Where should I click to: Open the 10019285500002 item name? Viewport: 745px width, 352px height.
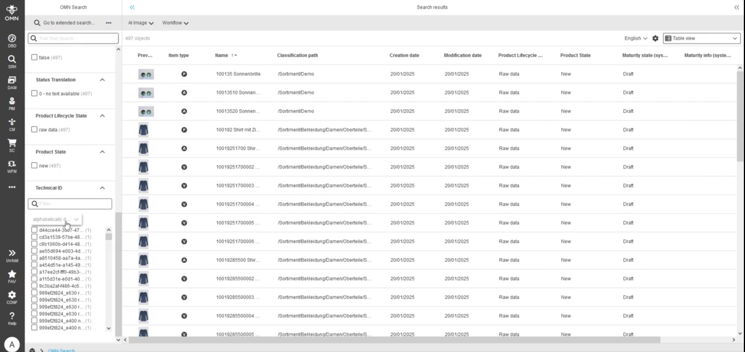tap(238, 279)
